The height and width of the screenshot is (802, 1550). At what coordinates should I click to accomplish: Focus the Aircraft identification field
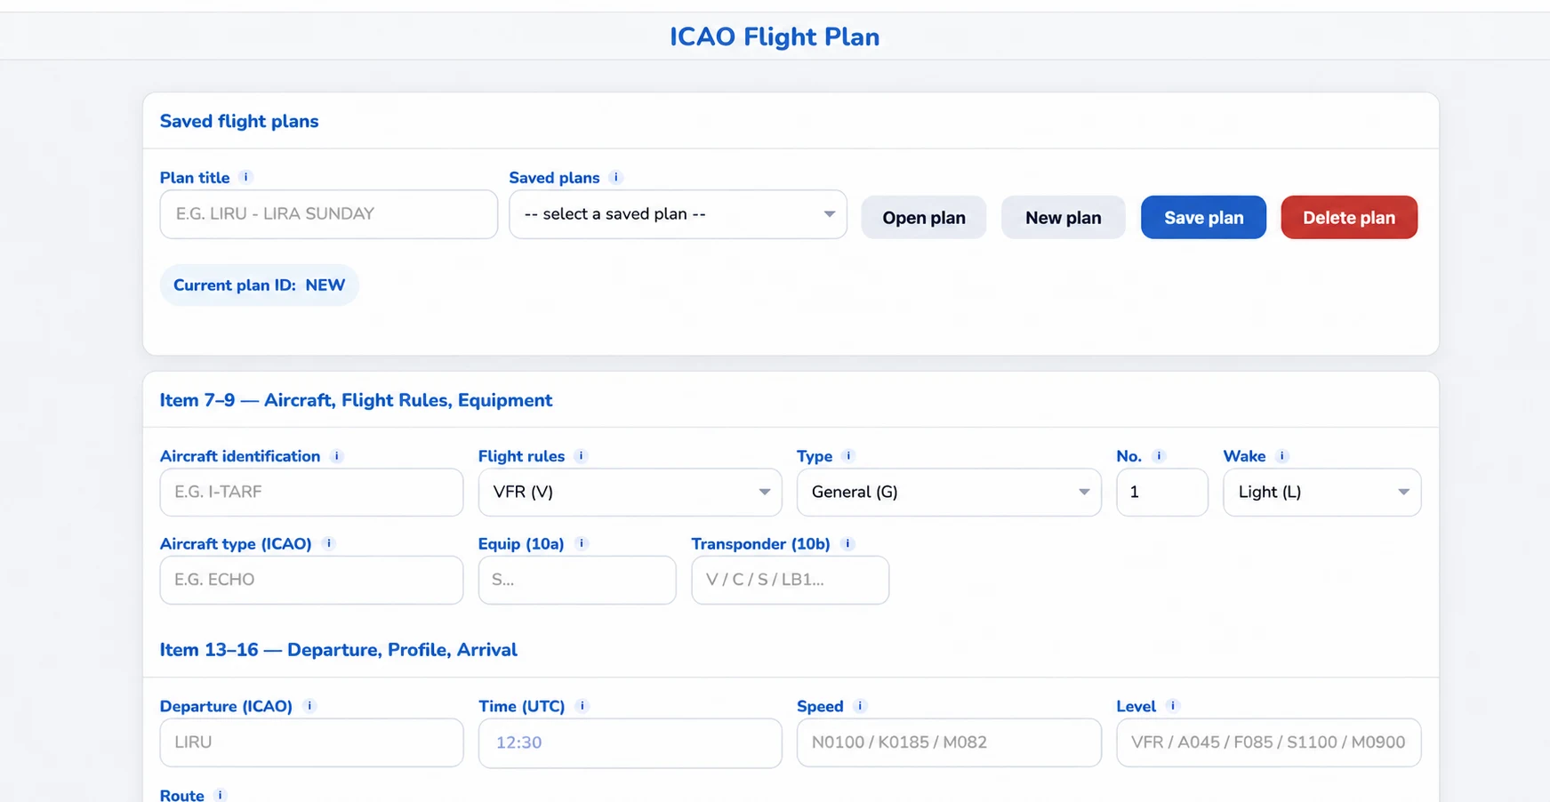(311, 492)
